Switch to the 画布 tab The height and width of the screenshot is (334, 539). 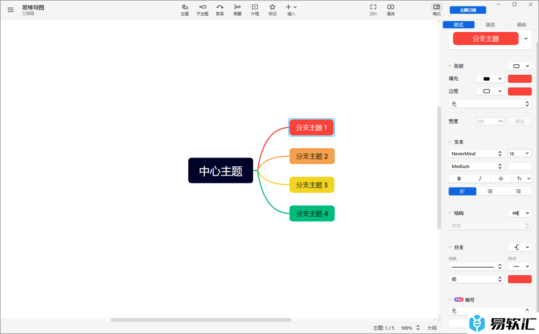[522, 25]
